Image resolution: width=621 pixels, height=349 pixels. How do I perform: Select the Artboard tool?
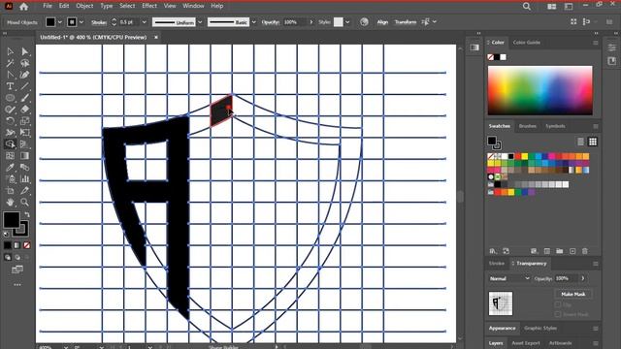pyautogui.click(x=11, y=191)
